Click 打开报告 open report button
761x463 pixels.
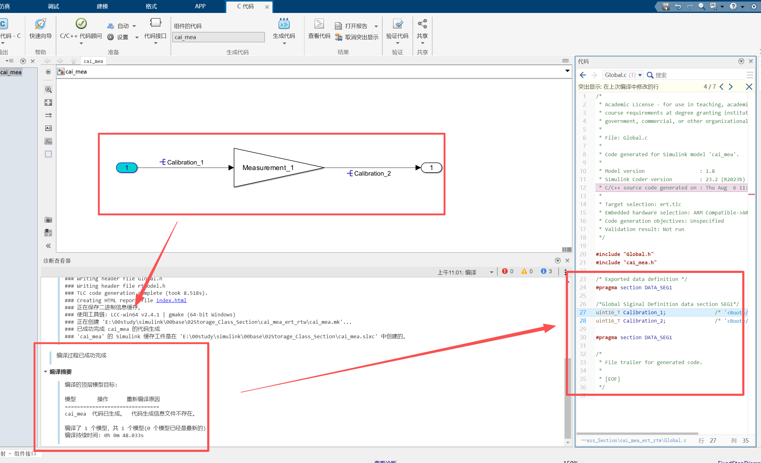tap(352, 26)
